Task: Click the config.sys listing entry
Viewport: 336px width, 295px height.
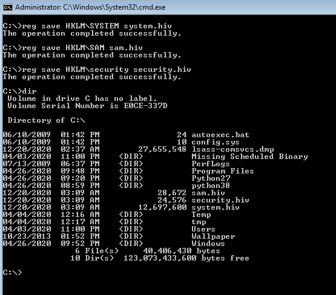Action: (216, 142)
